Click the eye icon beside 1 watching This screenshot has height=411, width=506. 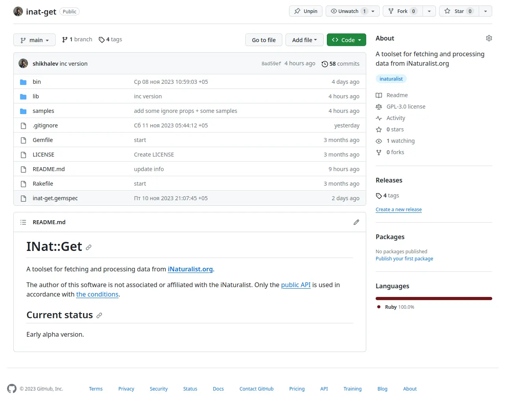click(x=379, y=141)
